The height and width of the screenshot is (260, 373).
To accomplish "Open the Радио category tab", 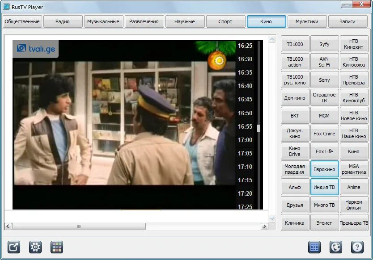I will tap(63, 21).
